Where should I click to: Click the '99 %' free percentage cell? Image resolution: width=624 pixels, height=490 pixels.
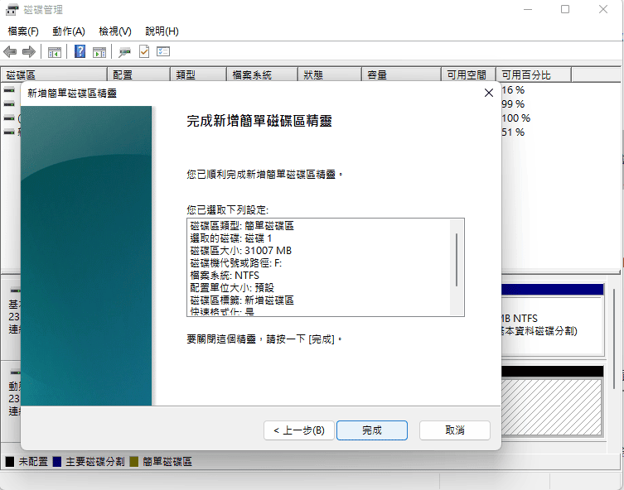click(x=513, y=104)
